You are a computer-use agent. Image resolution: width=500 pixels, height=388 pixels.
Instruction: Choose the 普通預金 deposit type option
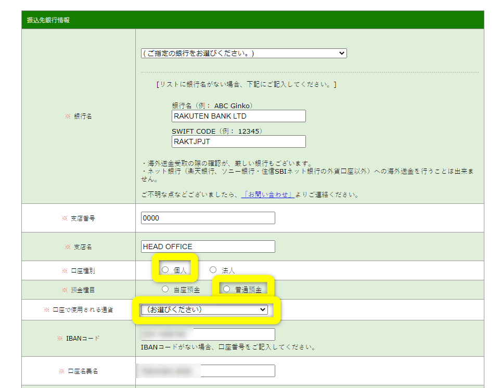click(x=226, y=289)
